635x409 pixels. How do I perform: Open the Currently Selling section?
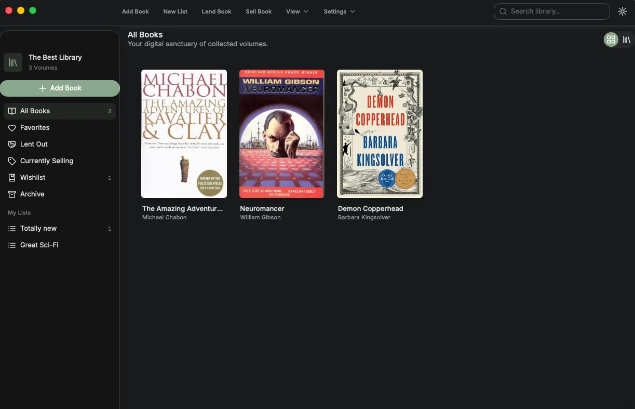[x=60, y=161]
